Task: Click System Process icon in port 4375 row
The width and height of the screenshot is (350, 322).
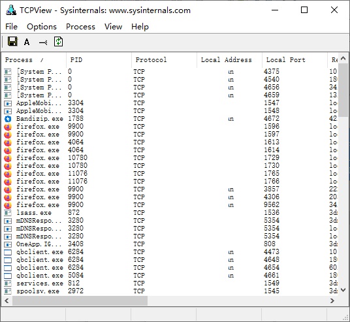Action: pyautogui.click(x=8, y=72)
